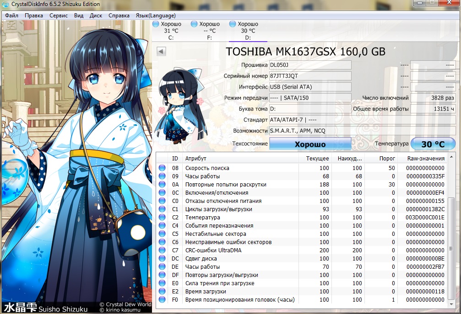The height and width of the screenshot is (314, 461).
Task: Click status icon of Скорость поиска row
Action: click(x=162, y=168)
